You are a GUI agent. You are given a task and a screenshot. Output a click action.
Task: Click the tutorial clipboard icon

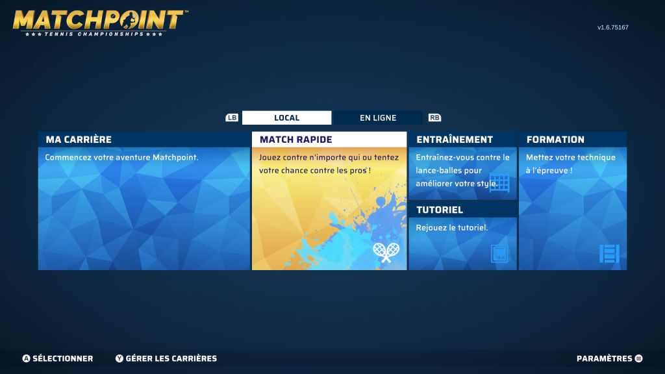tap(499, 254)
